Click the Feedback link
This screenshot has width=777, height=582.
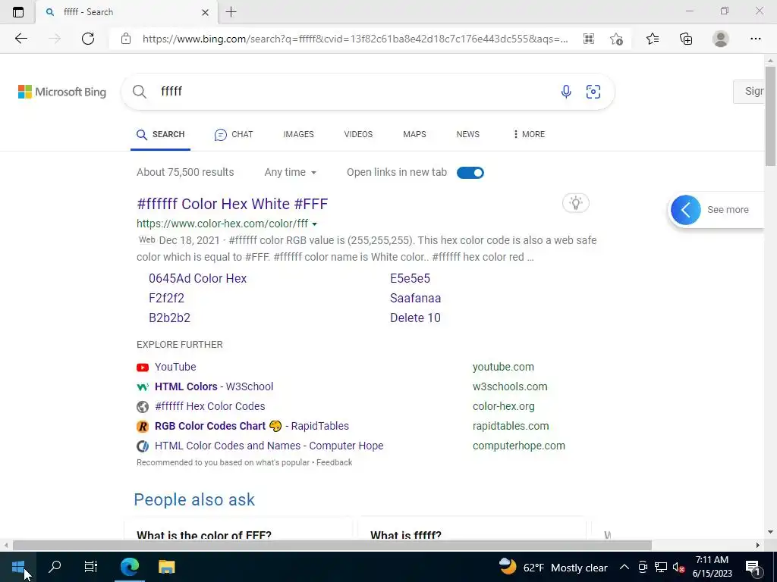tap(335, 462)
